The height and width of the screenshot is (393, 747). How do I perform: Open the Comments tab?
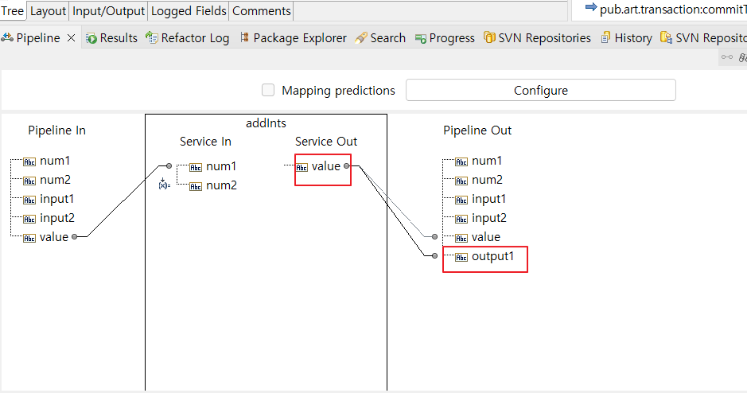coord(262,11)
